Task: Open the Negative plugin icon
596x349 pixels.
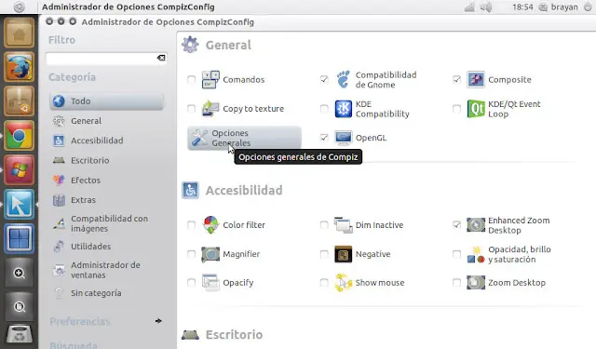Action: click(344, 254)
